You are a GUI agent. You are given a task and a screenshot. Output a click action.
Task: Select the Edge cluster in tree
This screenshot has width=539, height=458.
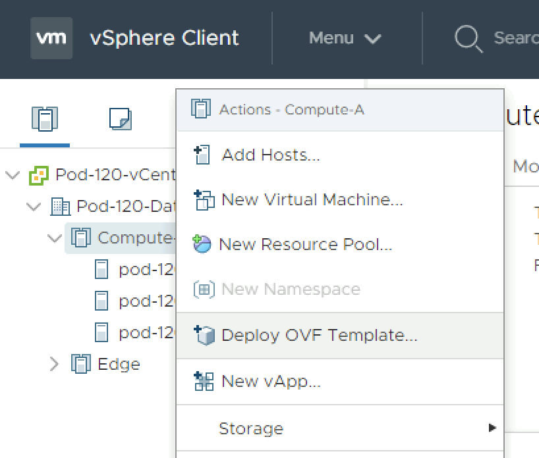(x=118, y=364)
